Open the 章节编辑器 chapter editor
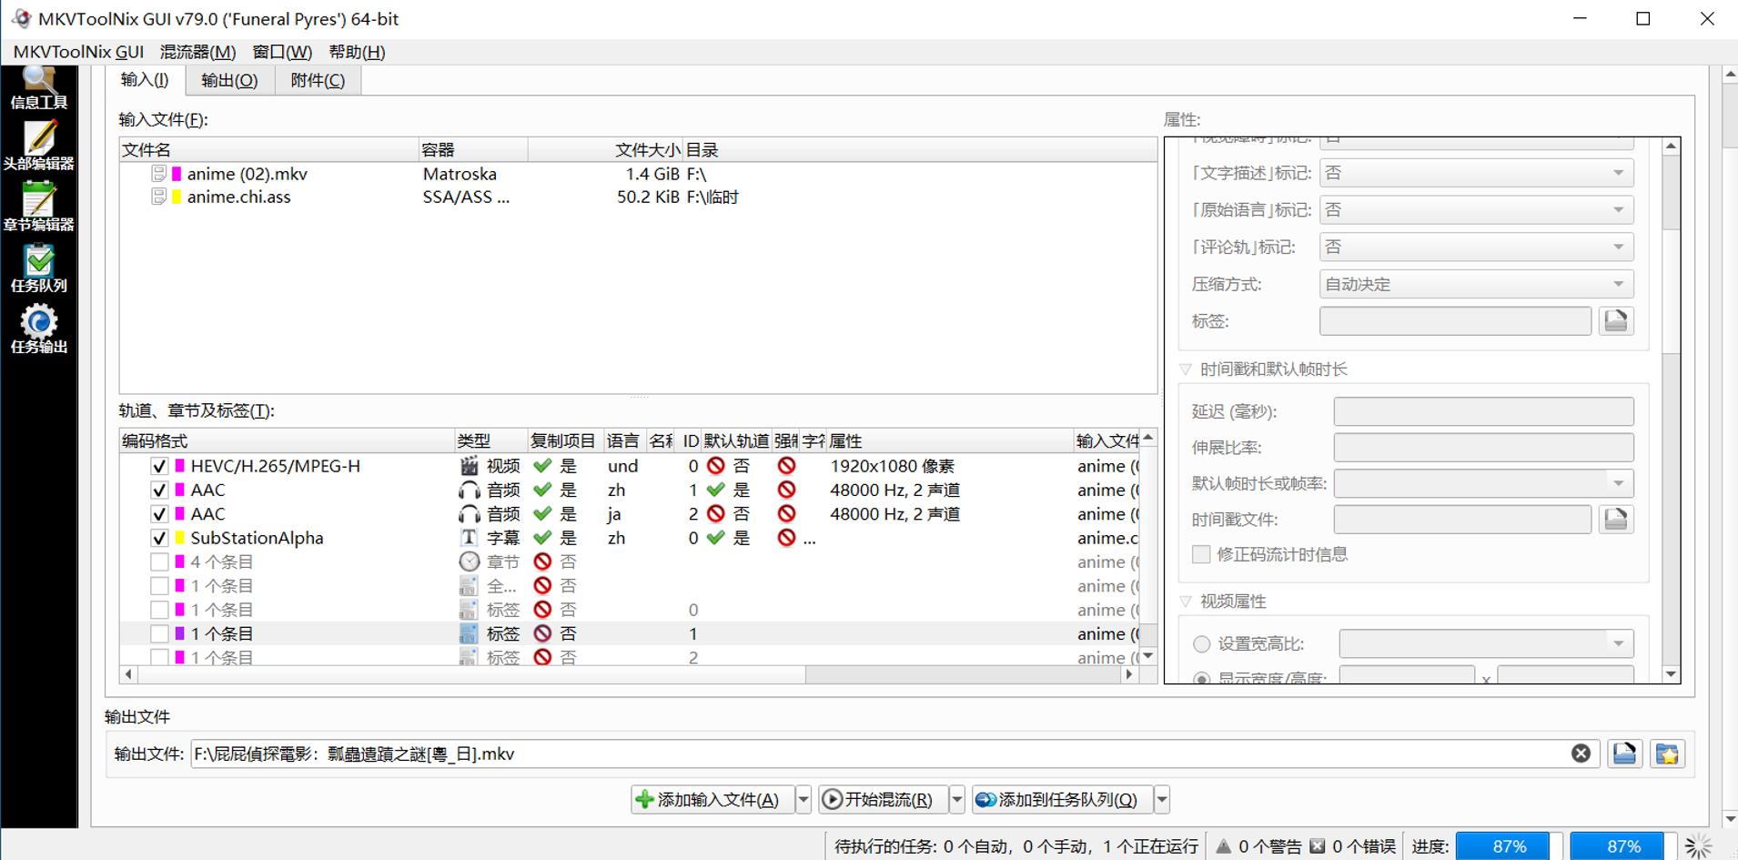 (38, 207)
